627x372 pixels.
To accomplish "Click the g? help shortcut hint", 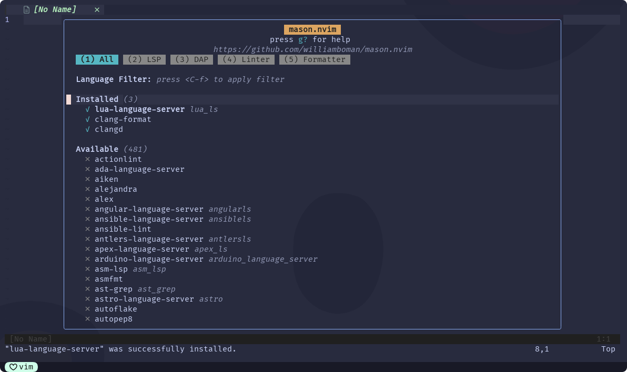I will point(302,39).
